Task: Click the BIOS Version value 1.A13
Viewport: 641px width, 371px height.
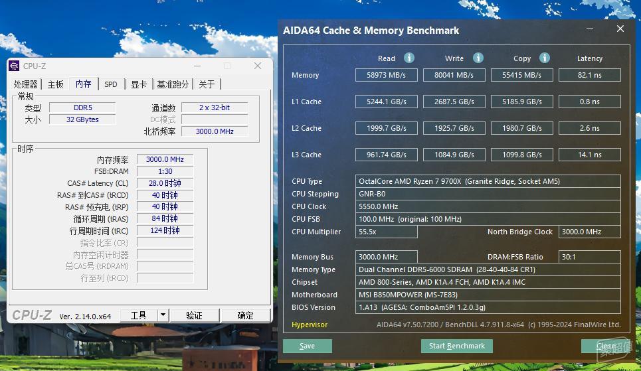Action: coord(488,308)
